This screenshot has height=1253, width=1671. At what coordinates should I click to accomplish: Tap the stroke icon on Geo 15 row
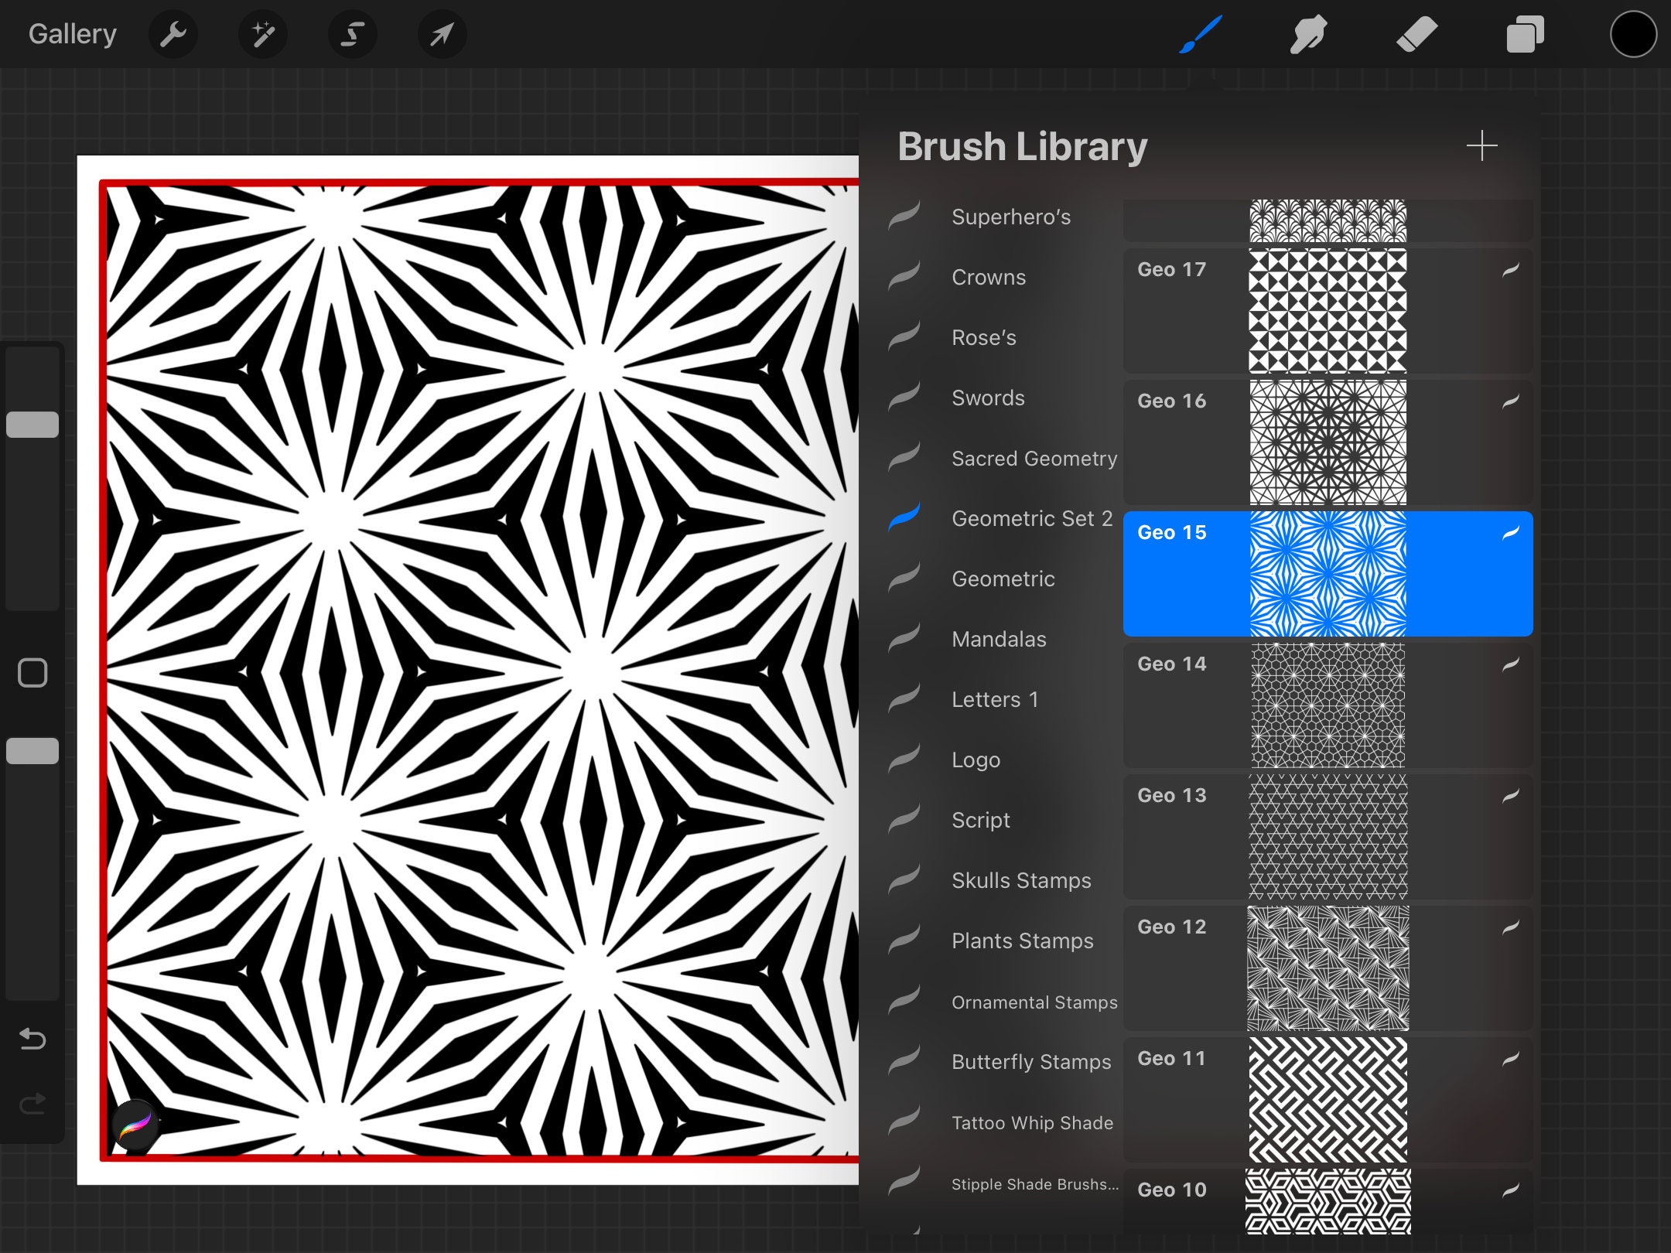[1510, 533]
